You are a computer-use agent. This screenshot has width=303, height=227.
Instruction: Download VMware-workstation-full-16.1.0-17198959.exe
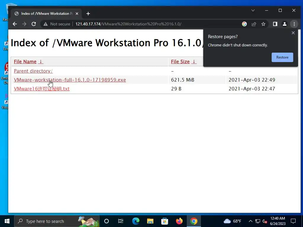pyautogui.click(x=70, y=80)
